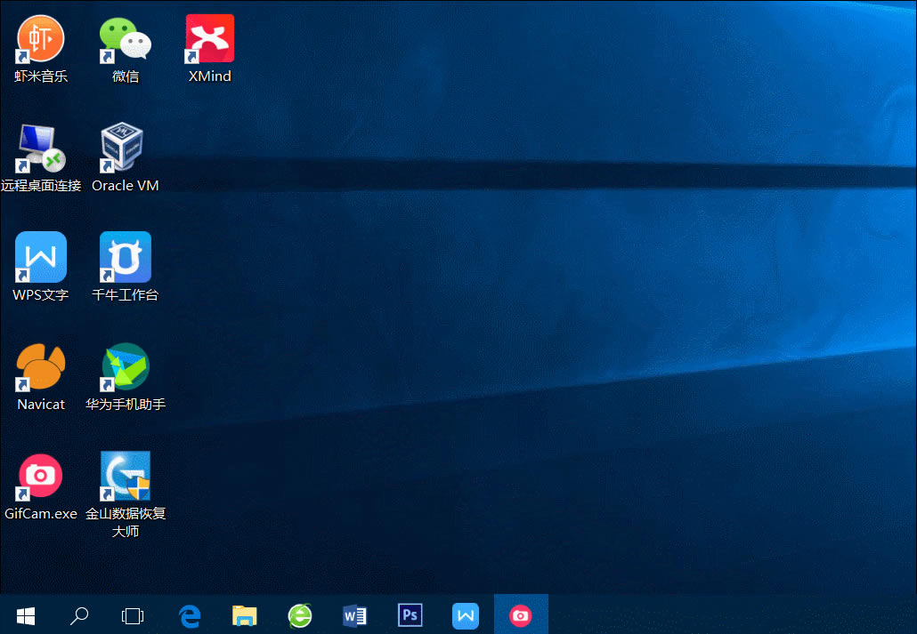Launch 金山数据恢复大师 recovery tool
Screen dimensions: 917x634
125,475
